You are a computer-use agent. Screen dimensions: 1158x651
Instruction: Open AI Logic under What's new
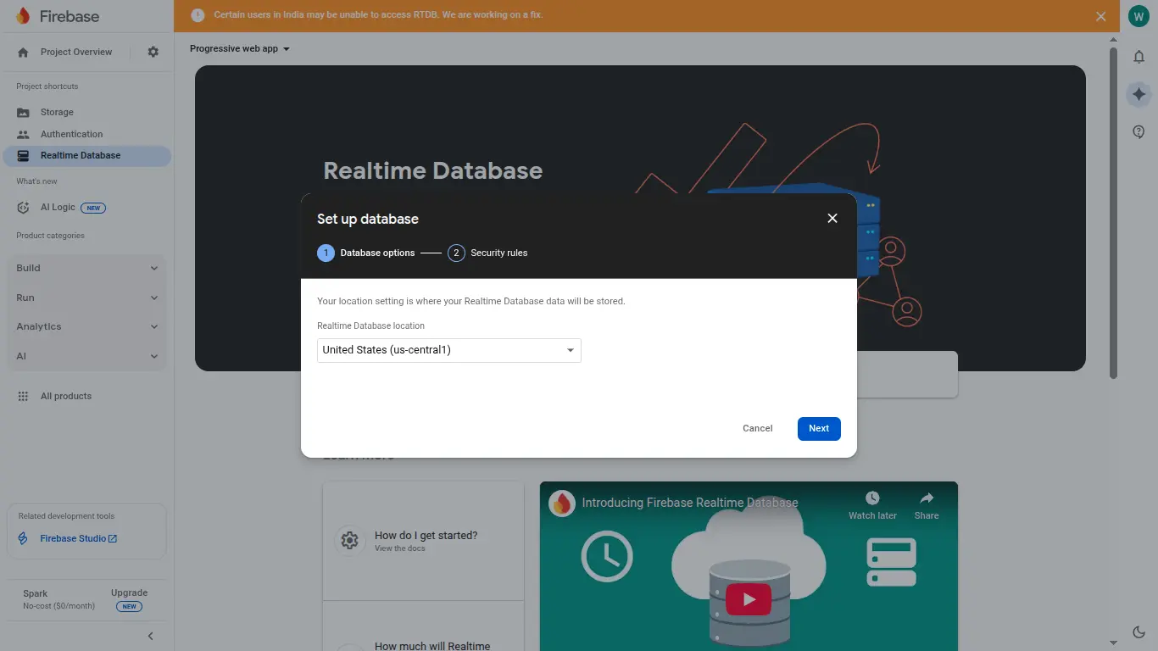click(58, 207)
